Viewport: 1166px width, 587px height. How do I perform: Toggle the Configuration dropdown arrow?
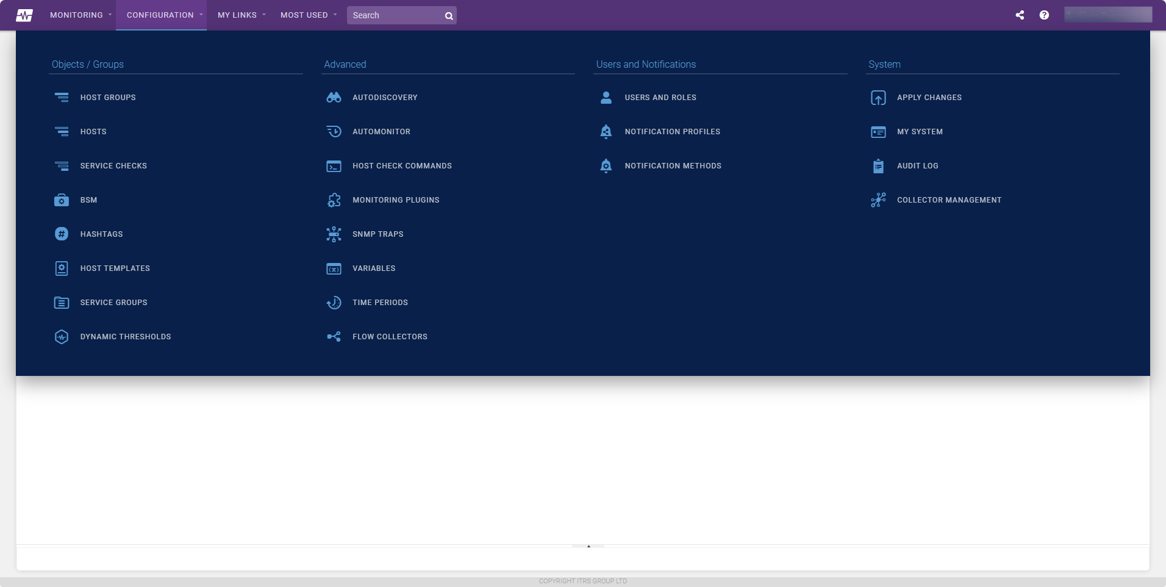click(x=201, y=15)
